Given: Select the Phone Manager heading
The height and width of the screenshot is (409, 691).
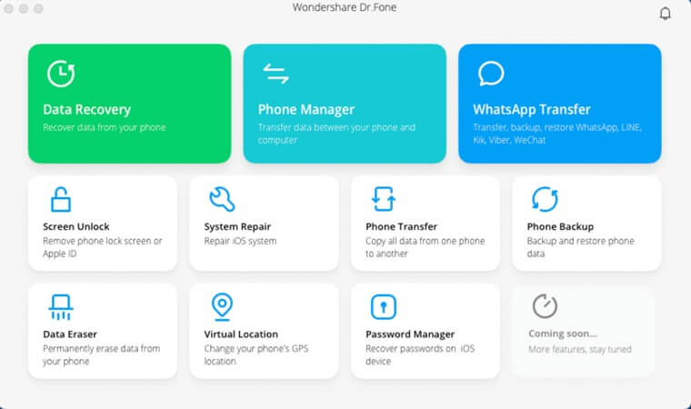Looking at the screenshot, I should [306, 109].
